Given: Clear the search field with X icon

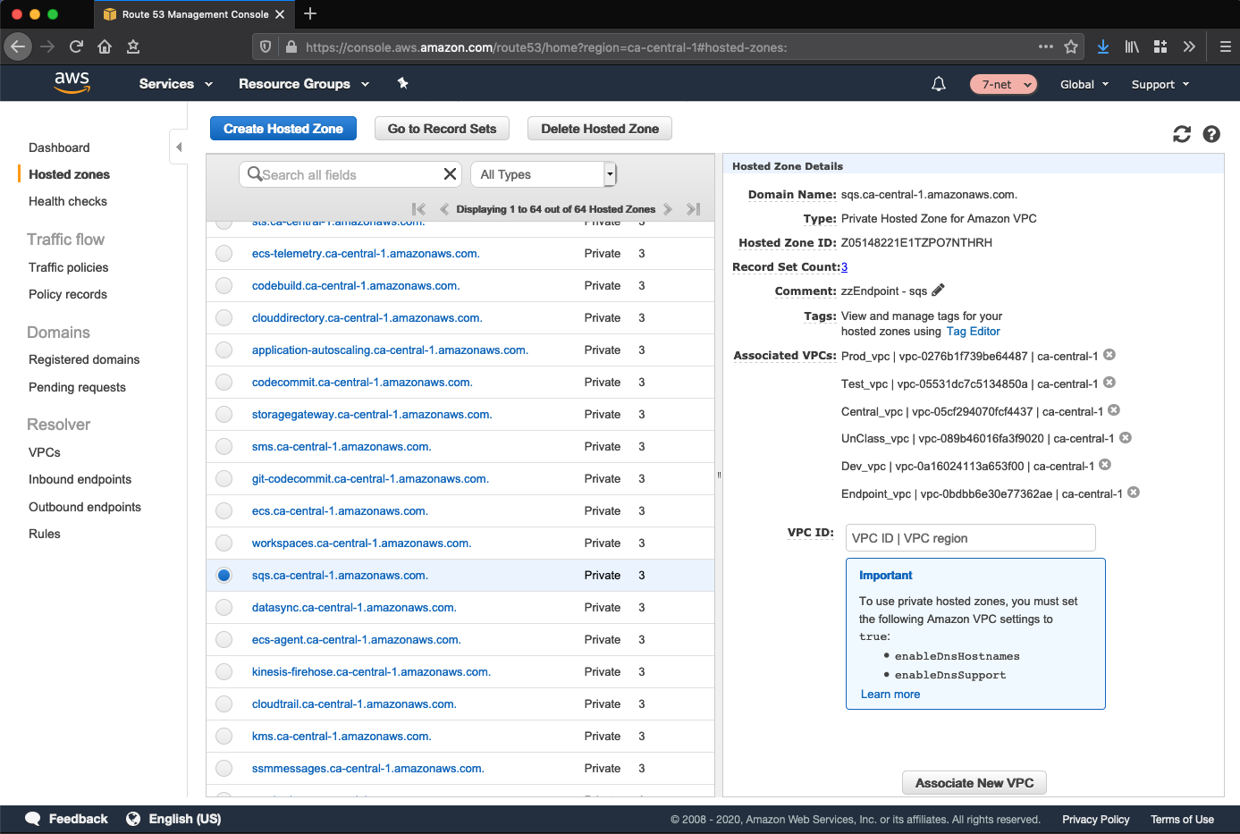Looking at the screenshot, I should pyautogui.click(x=450, y=174).
